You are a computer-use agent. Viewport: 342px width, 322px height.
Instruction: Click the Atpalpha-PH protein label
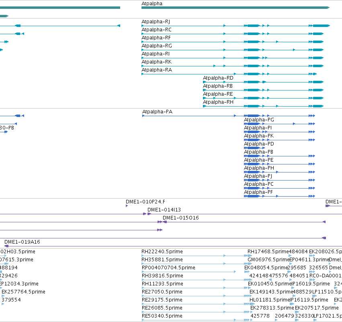coord(259,168)
